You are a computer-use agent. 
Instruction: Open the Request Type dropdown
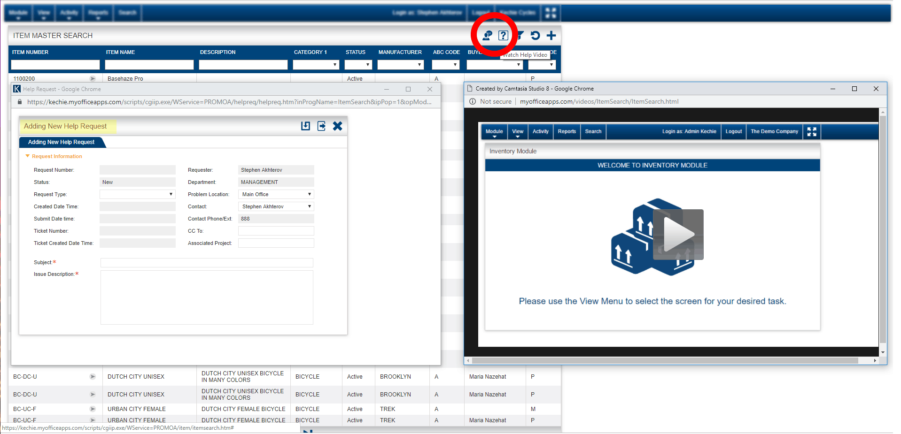point(137,194)
